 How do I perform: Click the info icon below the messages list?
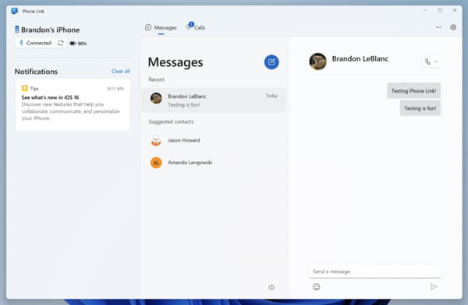tap(271, 287)
